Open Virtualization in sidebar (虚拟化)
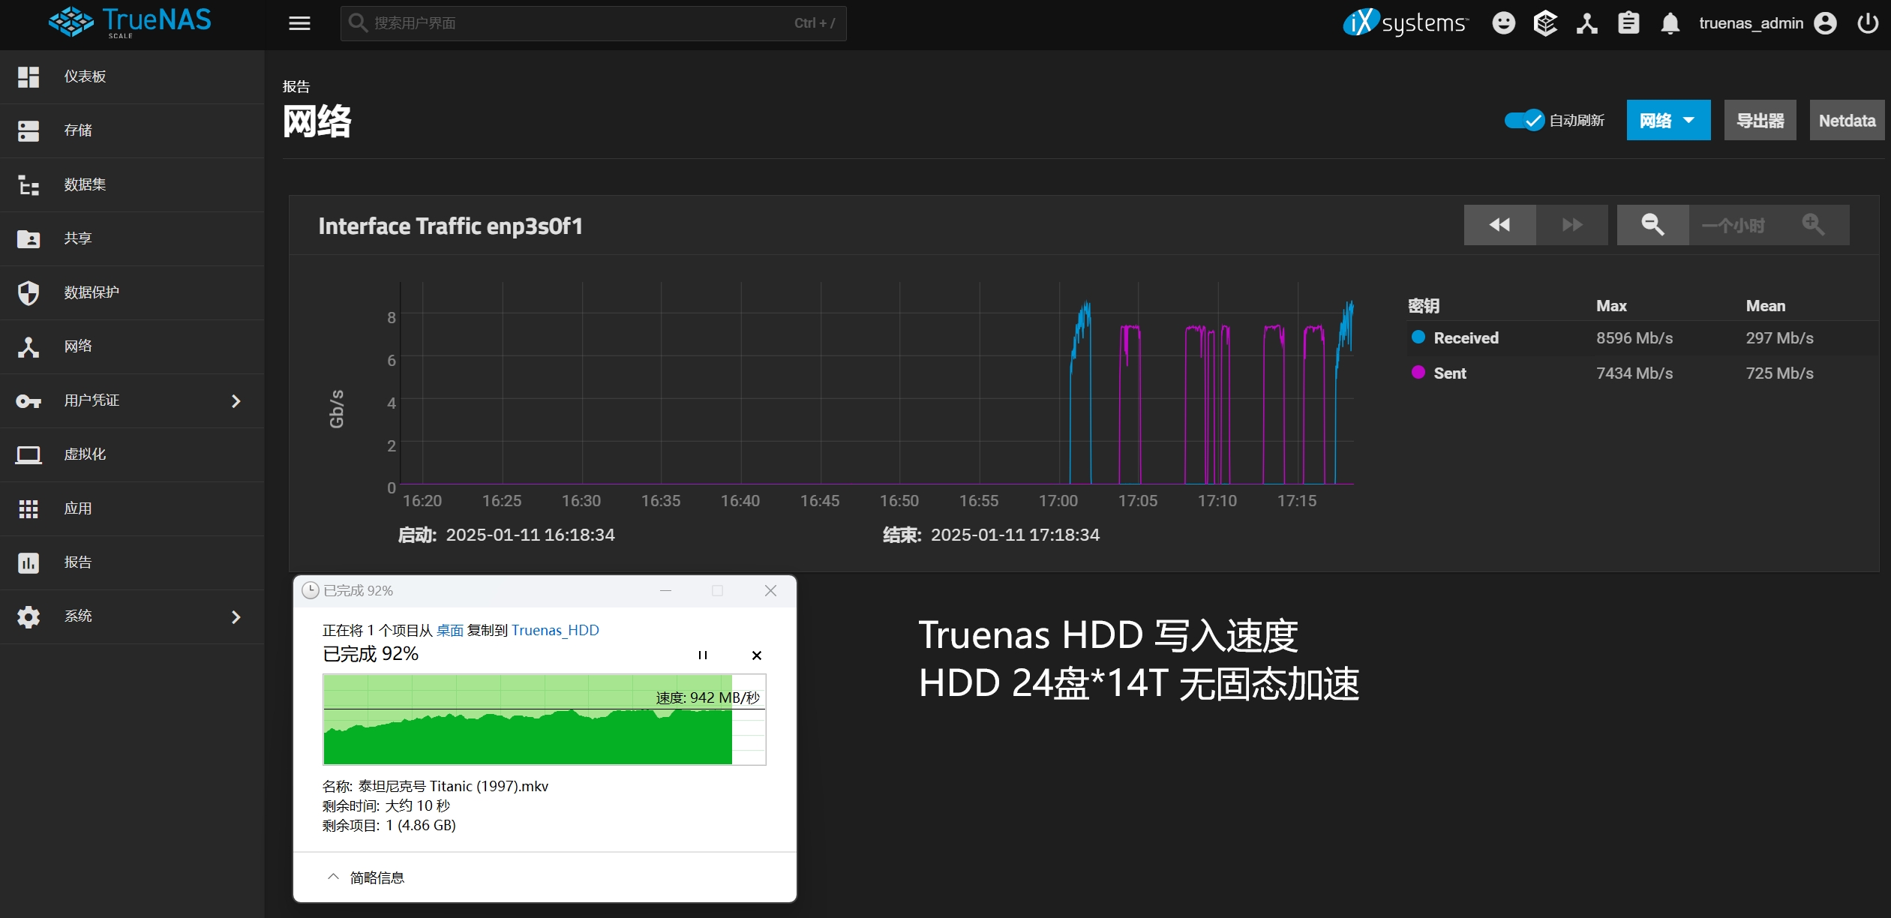 coord(132,454)
